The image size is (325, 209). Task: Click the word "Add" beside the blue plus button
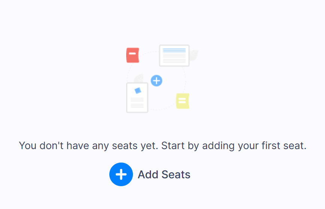tap(148, 175)
